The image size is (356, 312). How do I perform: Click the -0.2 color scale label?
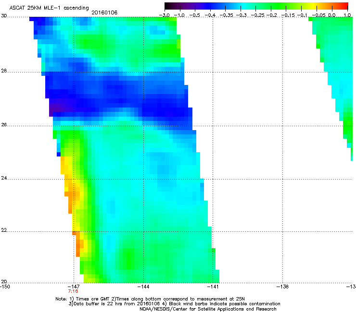pos(272,15)
